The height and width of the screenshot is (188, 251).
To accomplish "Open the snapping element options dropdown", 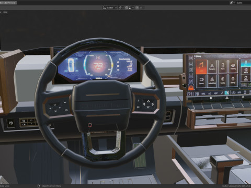I will (x=131, y=8).
